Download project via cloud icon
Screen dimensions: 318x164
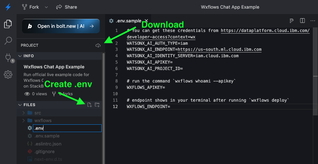tap(98, 45)
